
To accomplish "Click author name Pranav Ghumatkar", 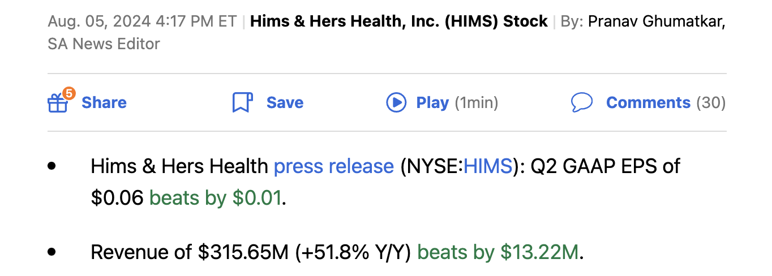I will click(657, 21).
